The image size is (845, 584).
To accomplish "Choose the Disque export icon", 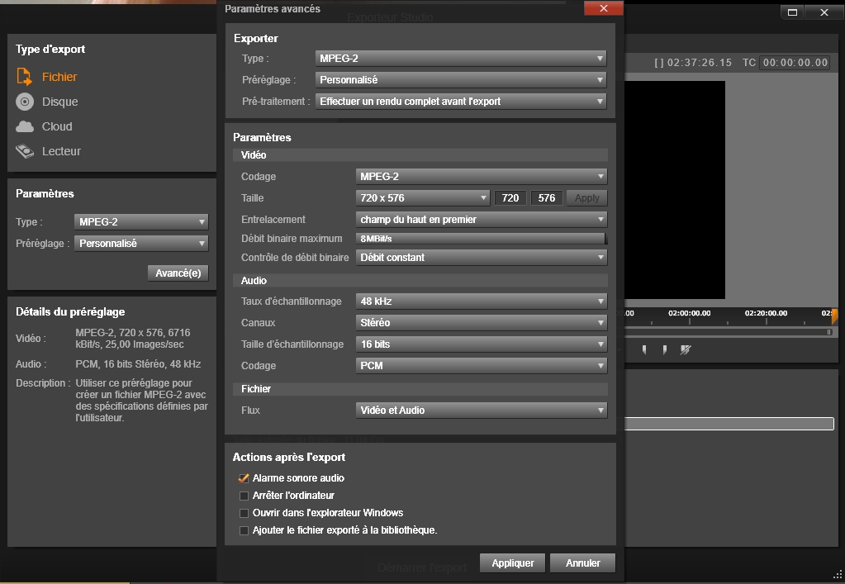I will point(25,102).
